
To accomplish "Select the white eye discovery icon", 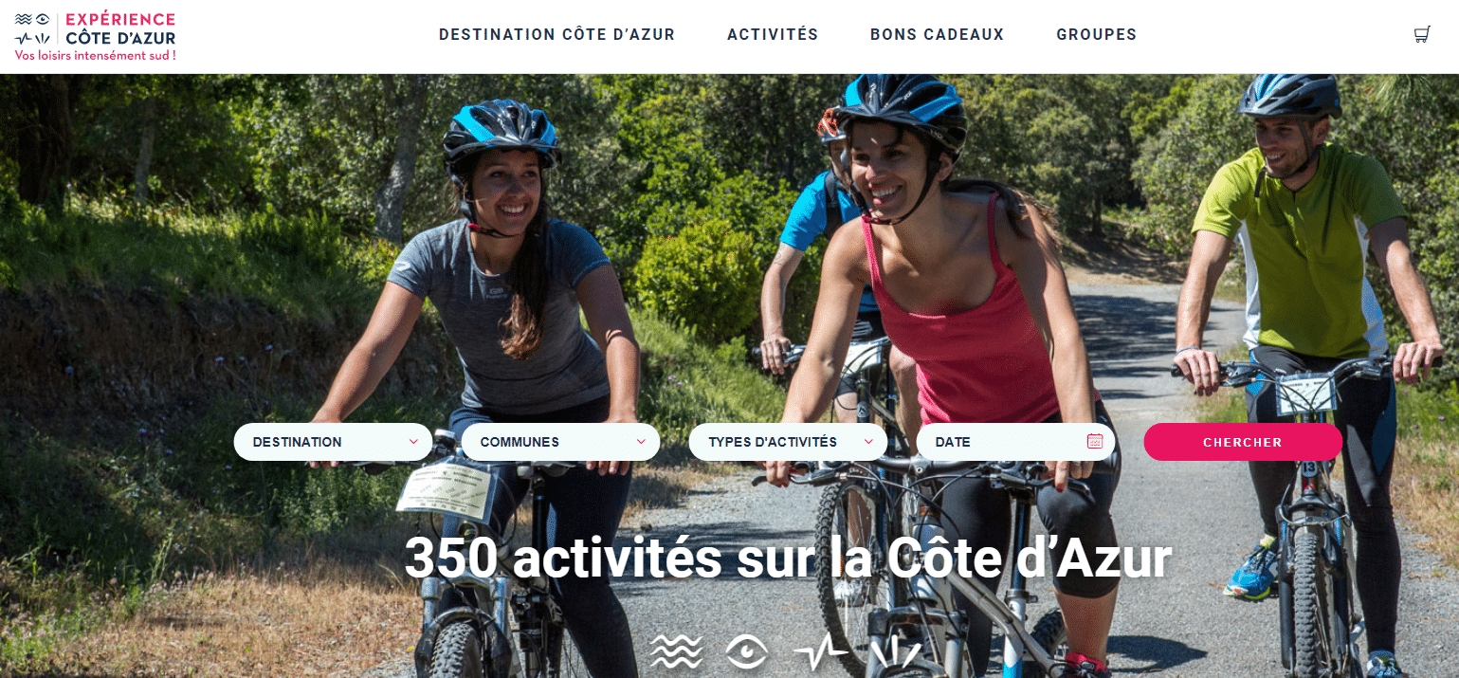I will coord(747,651).
